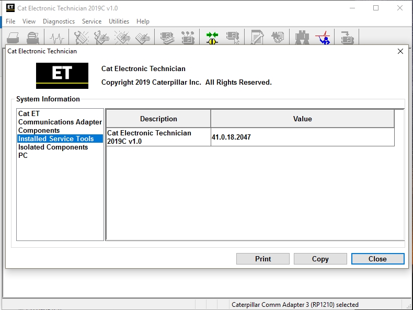Click the document with pen toolbar icon
413x310 pixels.
pos(257,38)
